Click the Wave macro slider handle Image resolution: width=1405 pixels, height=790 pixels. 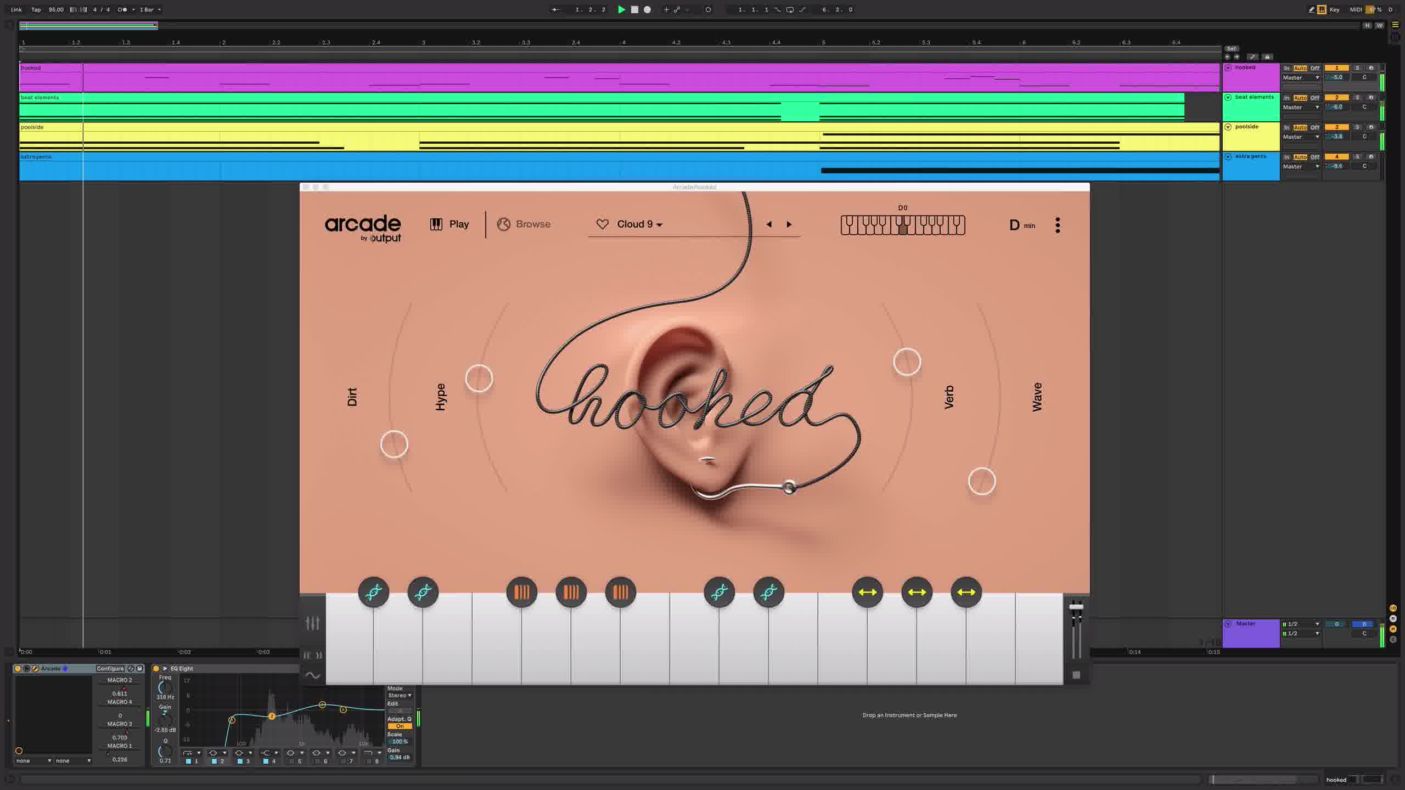pyautogui.click(x=982, y=482)
